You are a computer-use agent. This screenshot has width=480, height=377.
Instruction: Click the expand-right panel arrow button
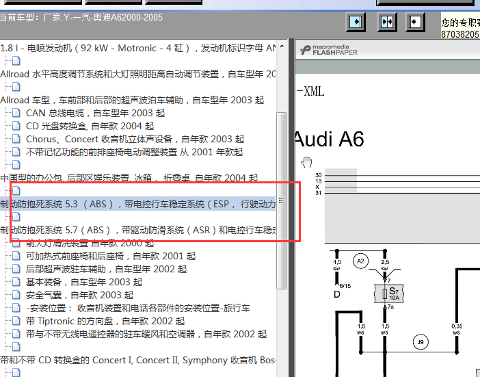[x=356, y=22]
